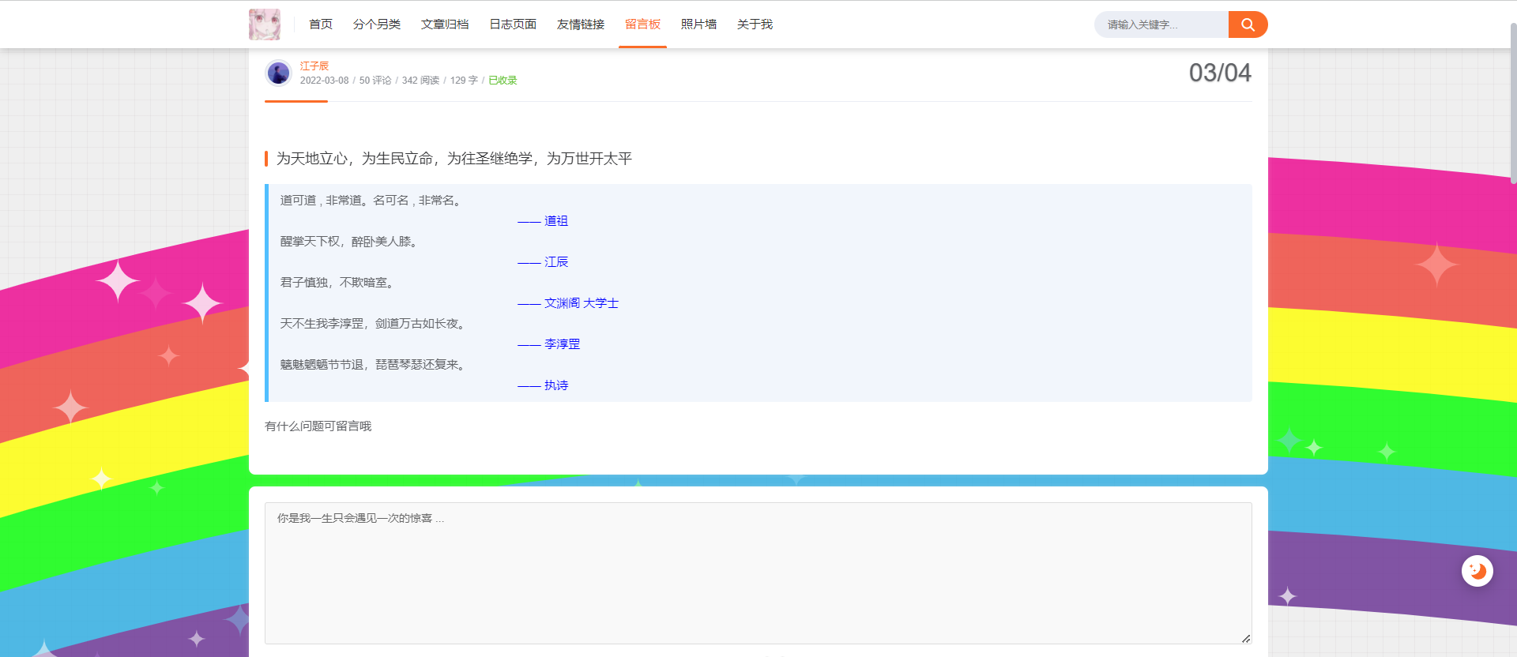Click the quote 天不生我李淳罡

coord(373,324)
